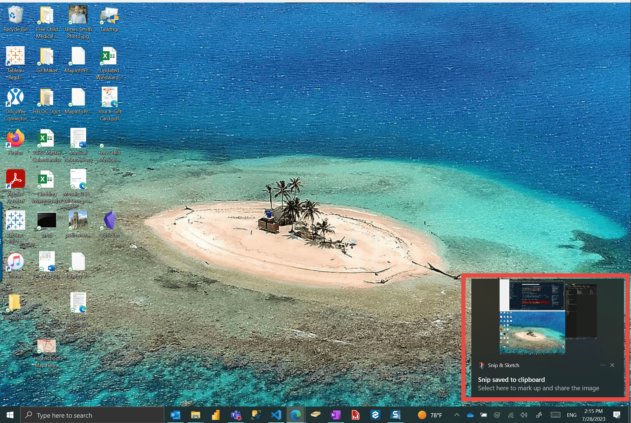
Task: Open the volume control in tray
Action: [524, 415]
